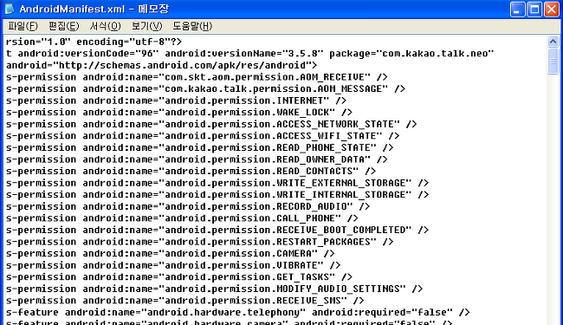Click the versionCode="96" attribute
Screen dimensions: 563x325
[x=88, y=54]
